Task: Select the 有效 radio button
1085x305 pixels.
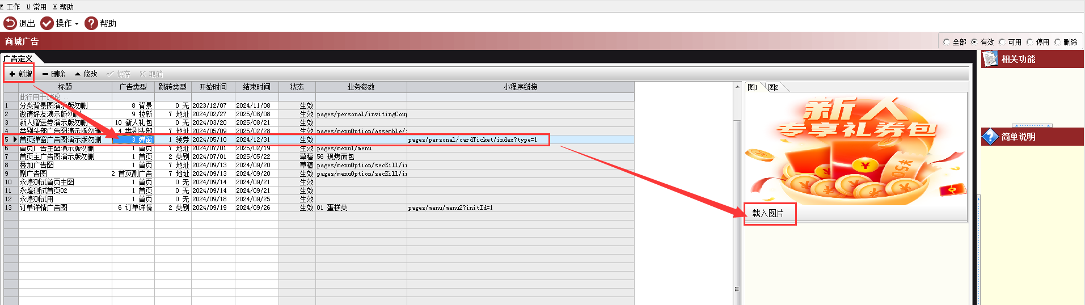Action: [974, 42]
